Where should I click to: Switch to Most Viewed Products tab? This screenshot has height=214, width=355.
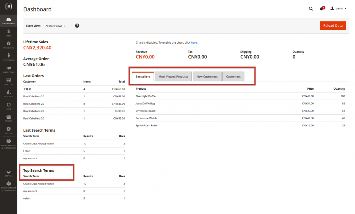173,77
